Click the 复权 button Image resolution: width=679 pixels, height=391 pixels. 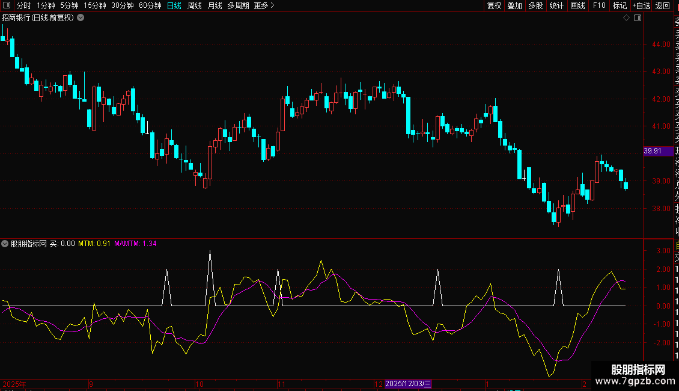(494, 5)
